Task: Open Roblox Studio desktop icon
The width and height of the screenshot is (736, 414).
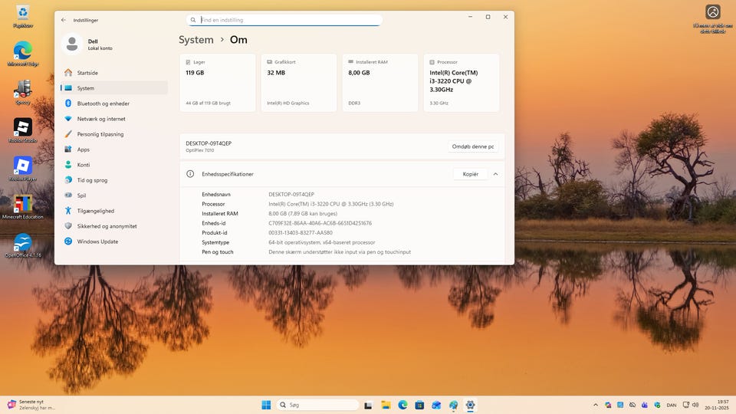Action: tap(23, 127)
